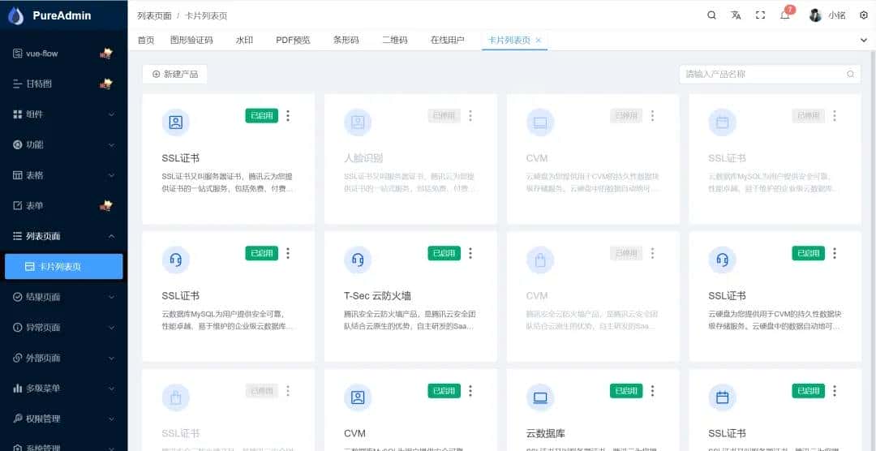Click the 新建产品 button
Viewport: 876px width, 451px height.
click(175, 74)
